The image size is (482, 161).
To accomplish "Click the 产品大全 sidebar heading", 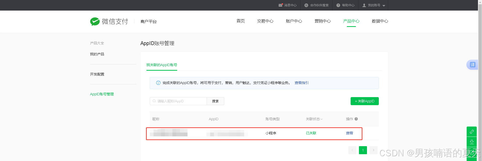I will coord(97,43).
